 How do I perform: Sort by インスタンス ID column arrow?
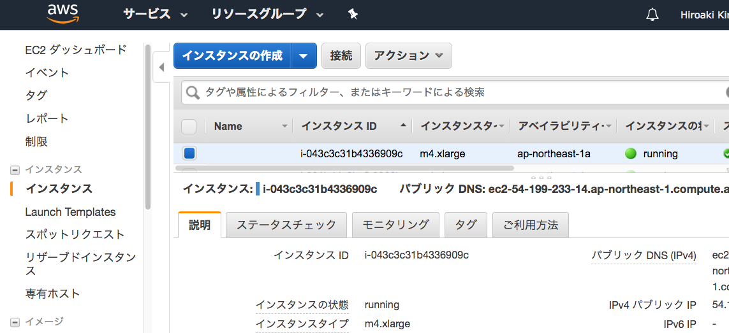point(404,125)
